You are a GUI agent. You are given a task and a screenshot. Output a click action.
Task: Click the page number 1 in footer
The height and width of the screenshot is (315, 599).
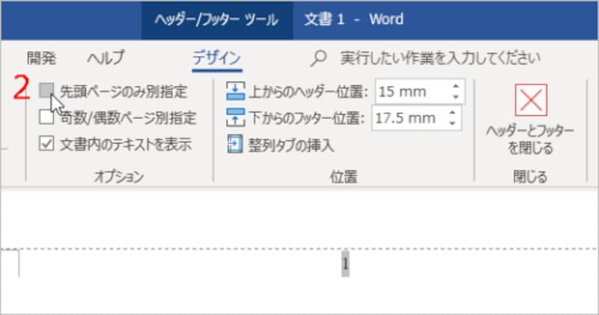(x=345, y=263)
